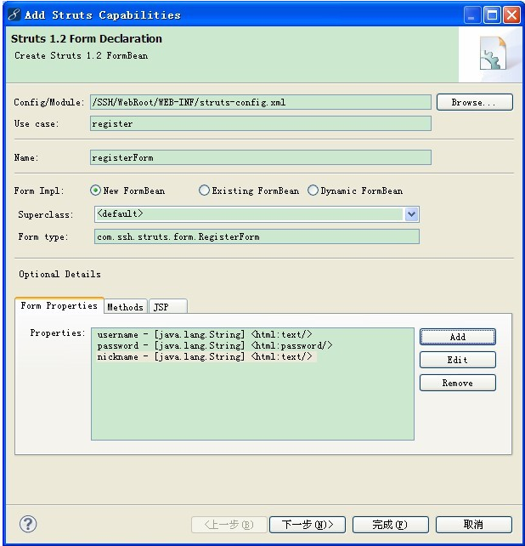Click the Form type input field
This screenshot has height=546, width=525.
257,236
